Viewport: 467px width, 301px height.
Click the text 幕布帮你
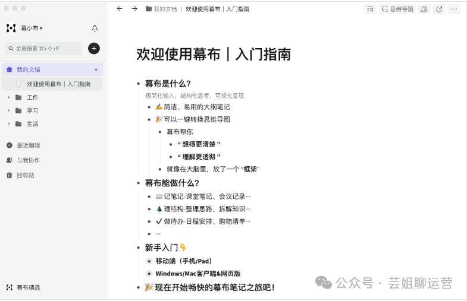(180, 132)
